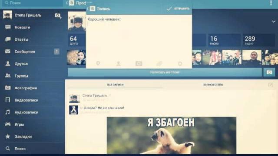
Task: Select Фотографии label in side menu
Action: click(26, 88)
